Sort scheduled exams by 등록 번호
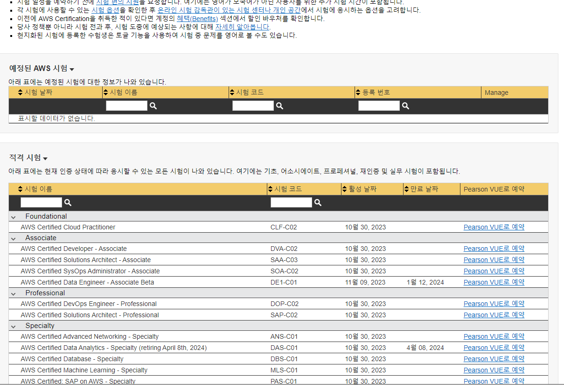The image size is (564, 385). tap(373, 92)
